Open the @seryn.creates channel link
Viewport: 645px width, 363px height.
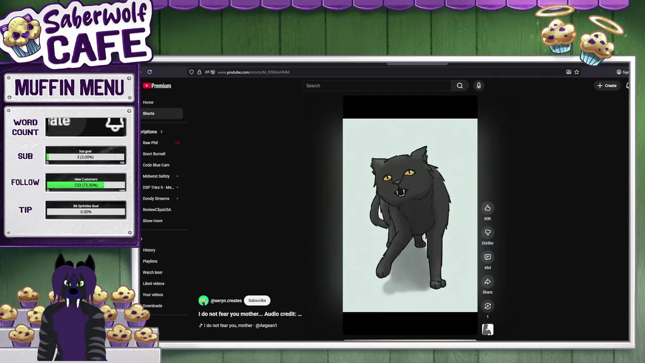tap(226, 300)
